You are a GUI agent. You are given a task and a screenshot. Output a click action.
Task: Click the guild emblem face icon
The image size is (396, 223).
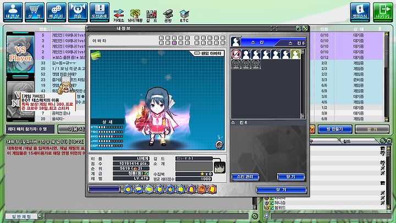[x=219, y=167]
